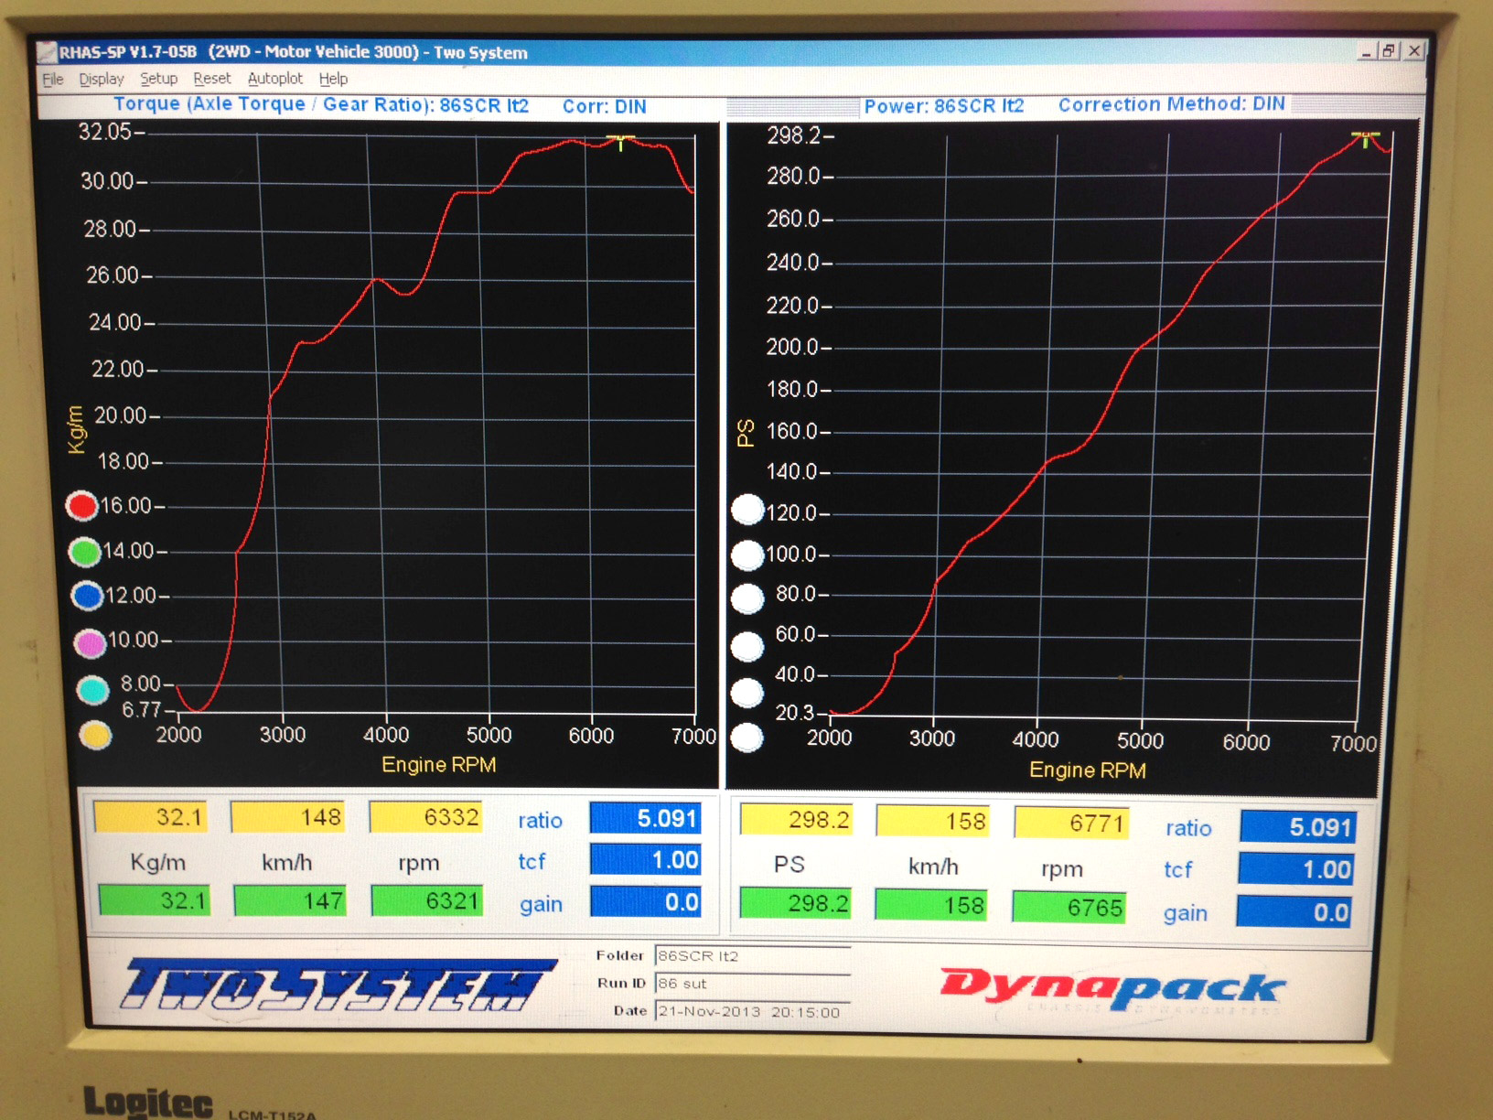Screen dimensions: 1493x1120
Task: Click the Date field 21-Nov-2013
Action: 753,1012
